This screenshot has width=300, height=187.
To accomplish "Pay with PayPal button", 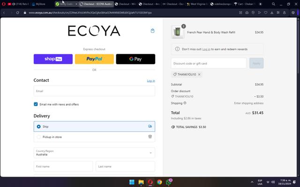I will pyautogui.click(x=94, y=59).
